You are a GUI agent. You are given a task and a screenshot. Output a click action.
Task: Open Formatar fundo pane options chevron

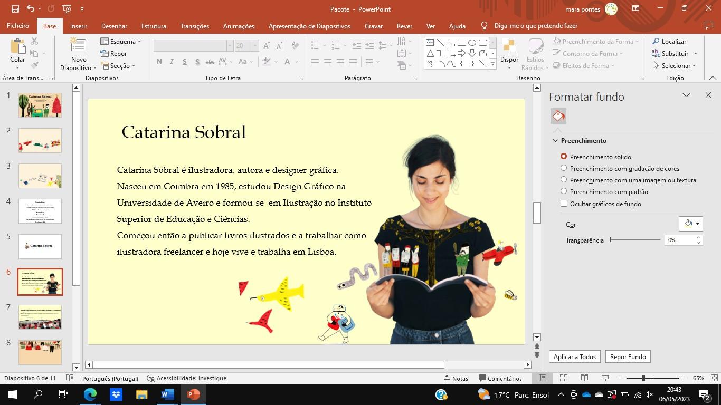[686, 95]
